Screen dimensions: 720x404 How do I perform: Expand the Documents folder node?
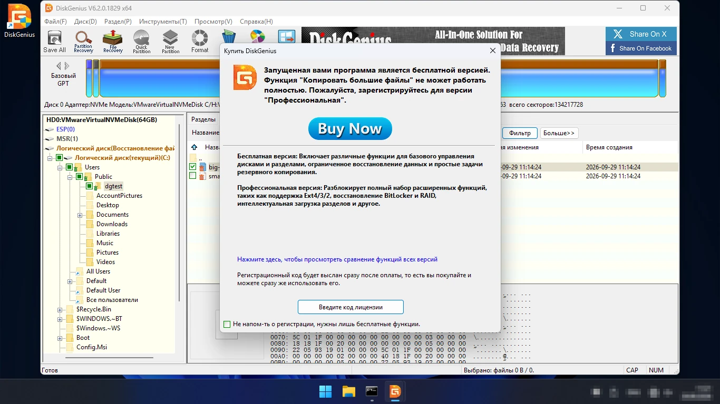coord(80,215)
